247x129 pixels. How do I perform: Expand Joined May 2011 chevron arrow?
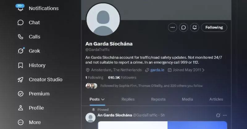(203, 70)
